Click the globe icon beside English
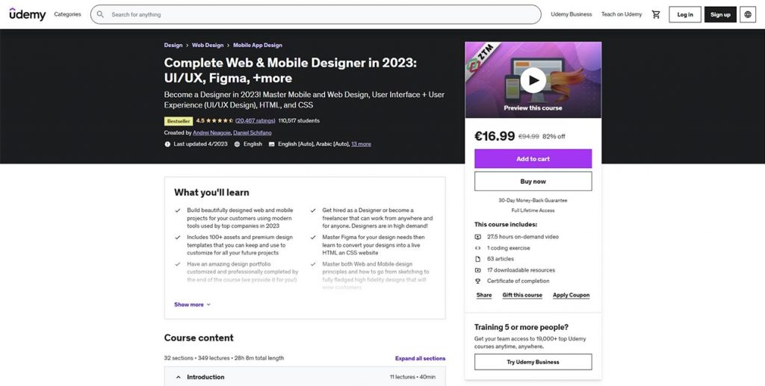This screenshot has height=386, width=765. (237, 144)
